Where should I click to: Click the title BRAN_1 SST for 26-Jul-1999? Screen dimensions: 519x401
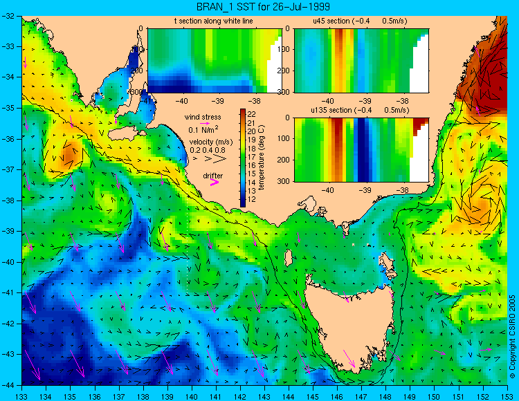pyautogui.click(x=263, y=7)
